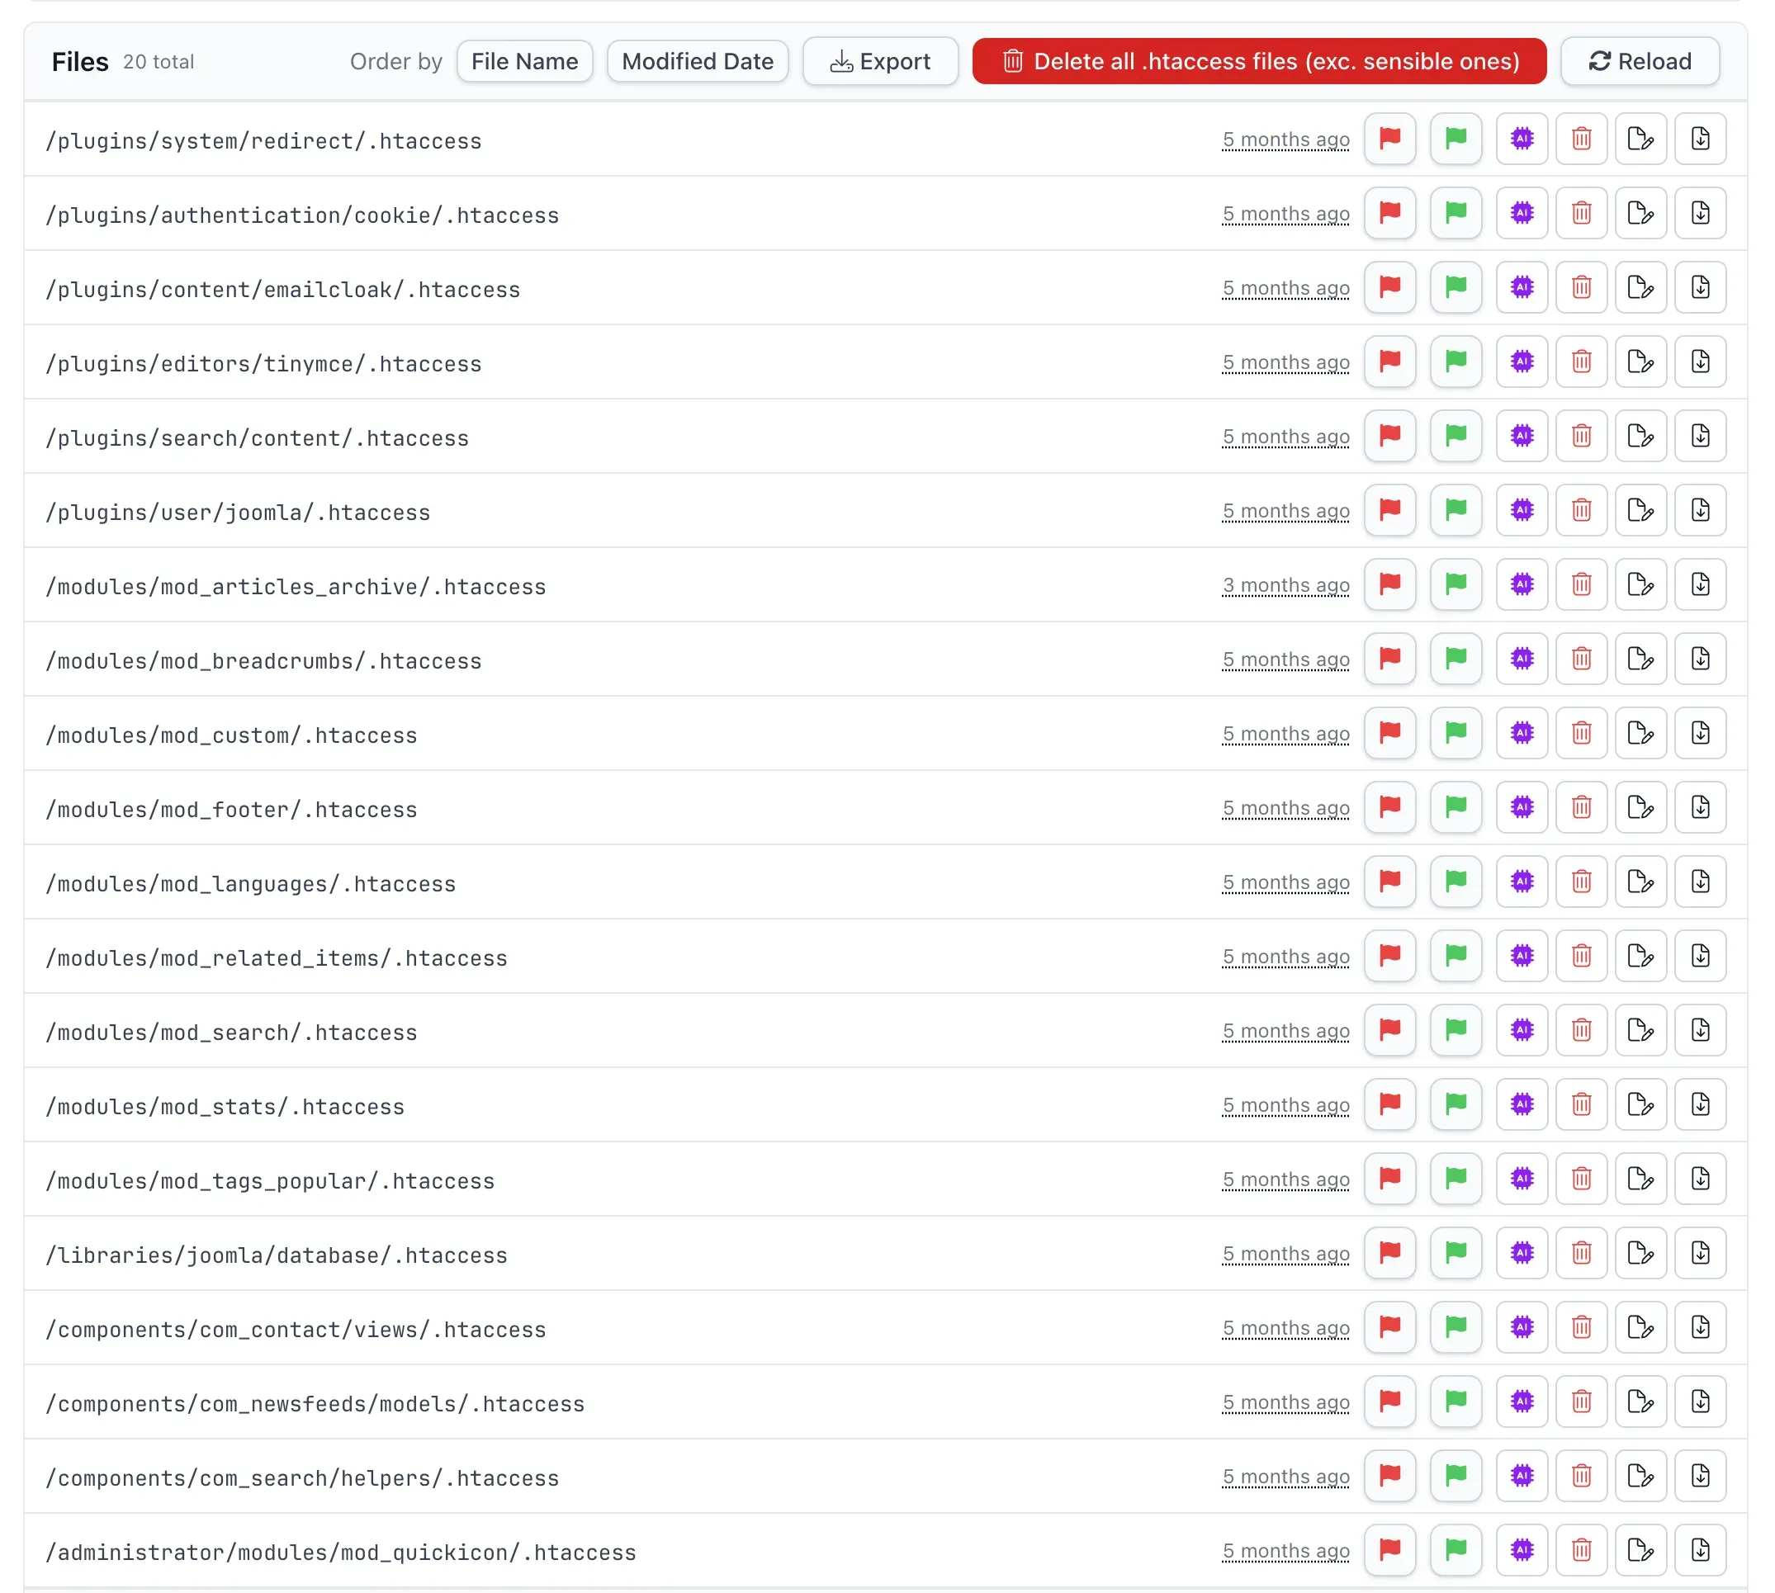Select path /plugins/editors/tinymce/.htaccess
The height and width of the screenshot is (1593, 1775).
pos(263,364)
